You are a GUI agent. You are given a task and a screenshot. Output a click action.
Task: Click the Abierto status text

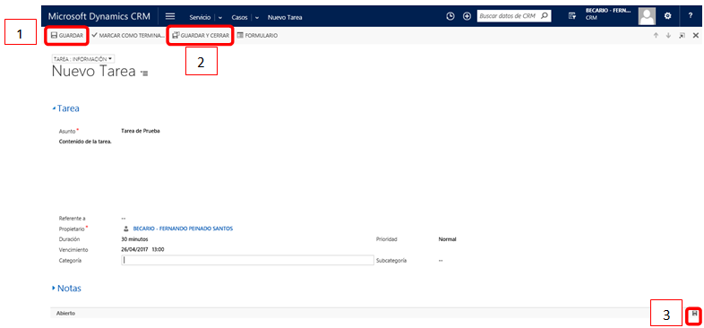click(x=65, y=313)
